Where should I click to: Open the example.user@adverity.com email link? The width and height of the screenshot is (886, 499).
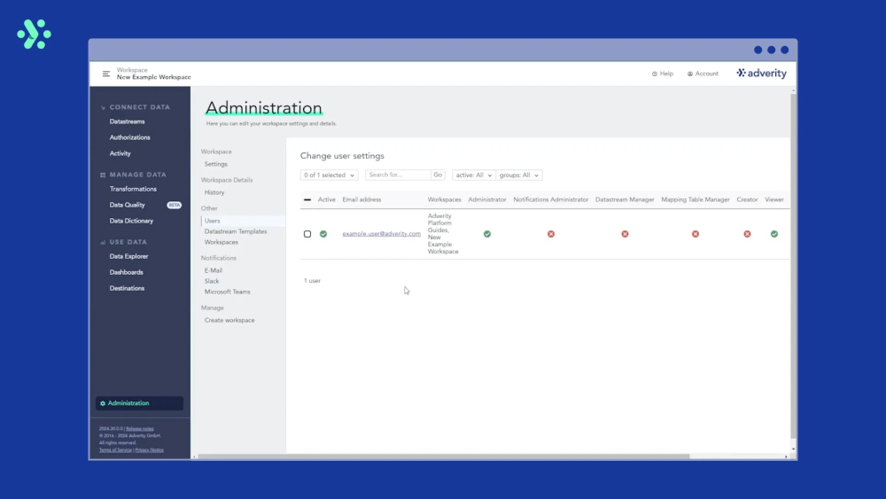coord(381,233)
